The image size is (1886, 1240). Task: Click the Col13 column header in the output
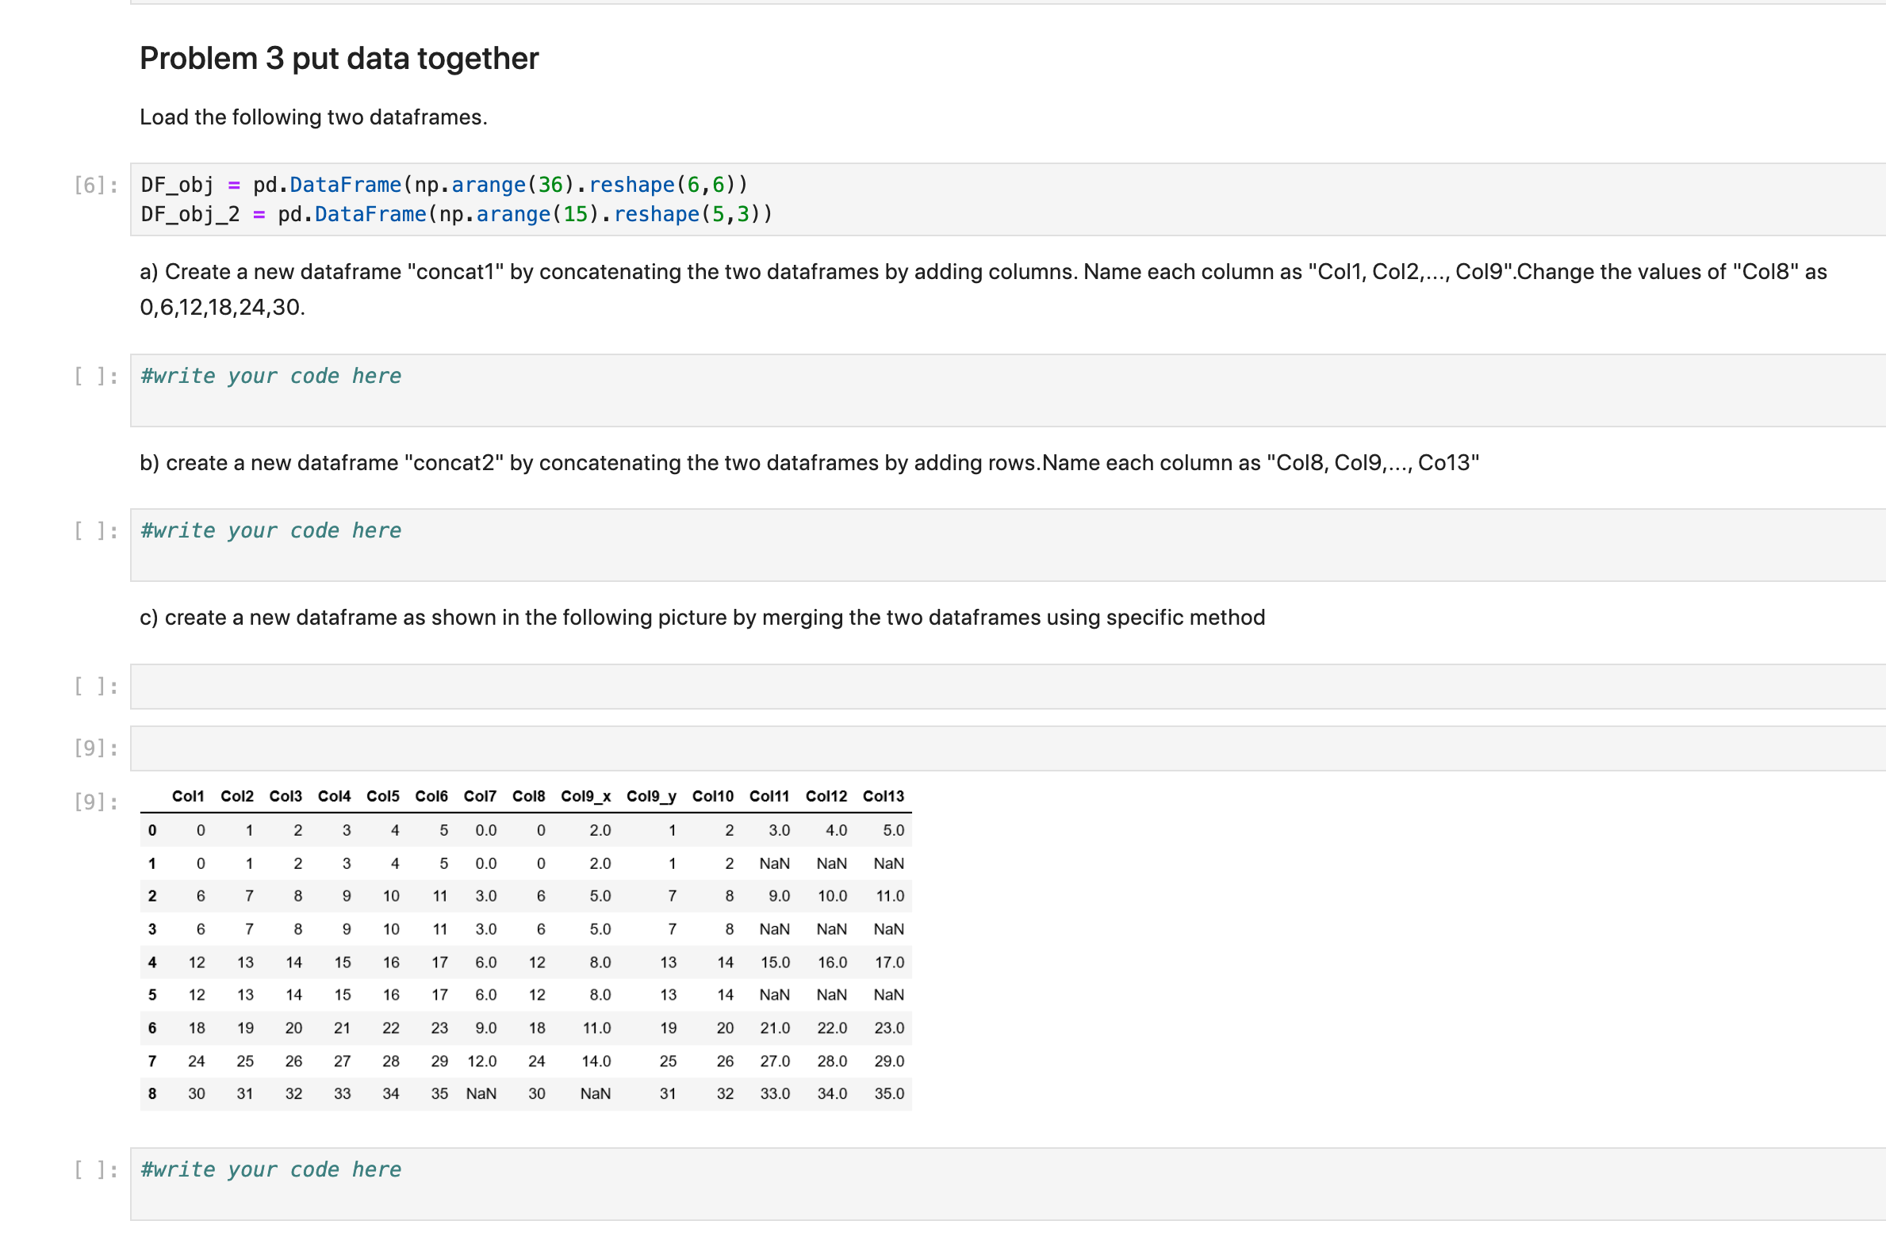[x=884, y=797]
